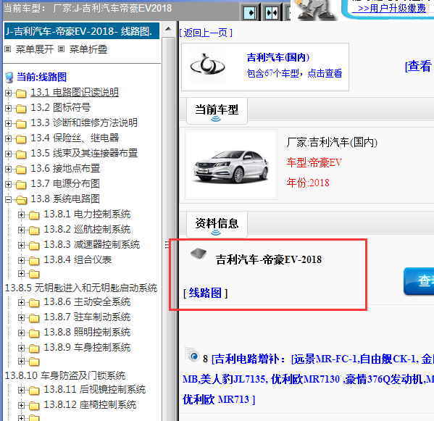Click folder icon of 13.8.9 车身控制系统

[x=34, y=349]
